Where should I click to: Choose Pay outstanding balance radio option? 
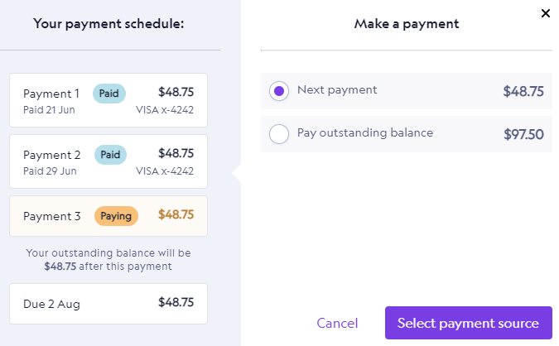point(279,133)
